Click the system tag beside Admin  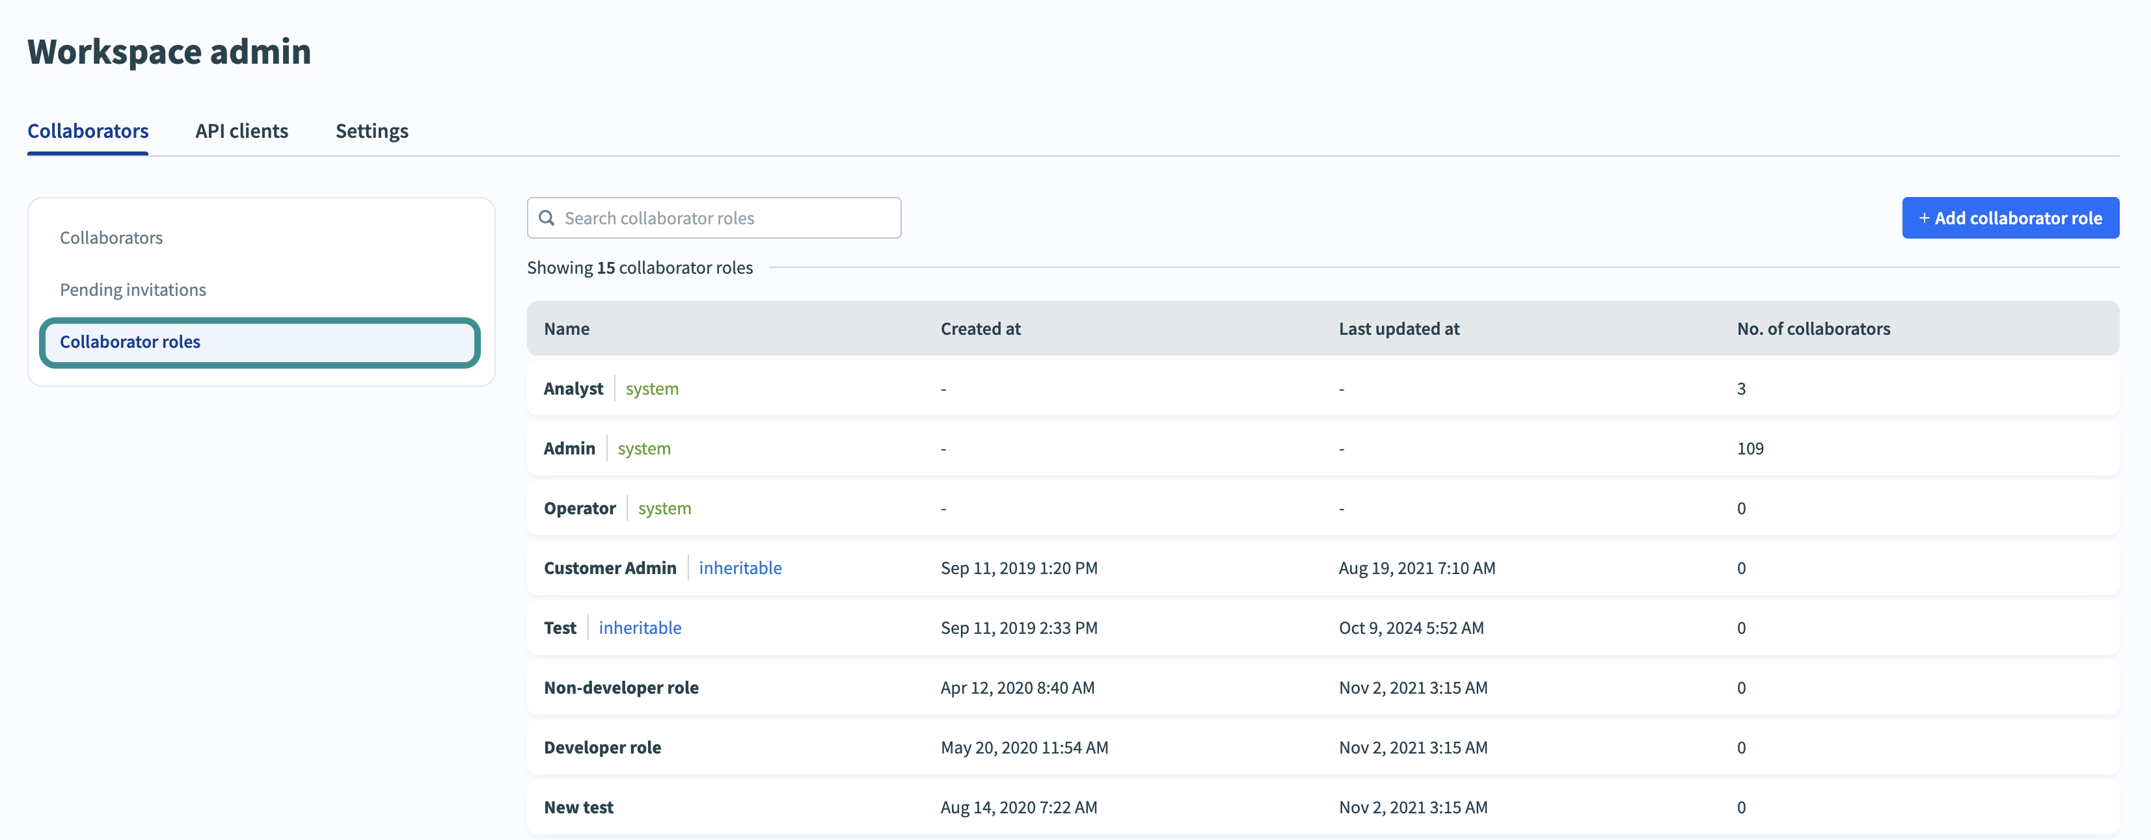click(643, 449)
